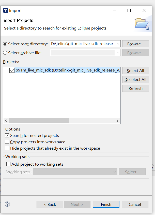Cancel the import dialog
Image resolution: width=155 pixels, height=215 pixels.
tap(135, 204)
